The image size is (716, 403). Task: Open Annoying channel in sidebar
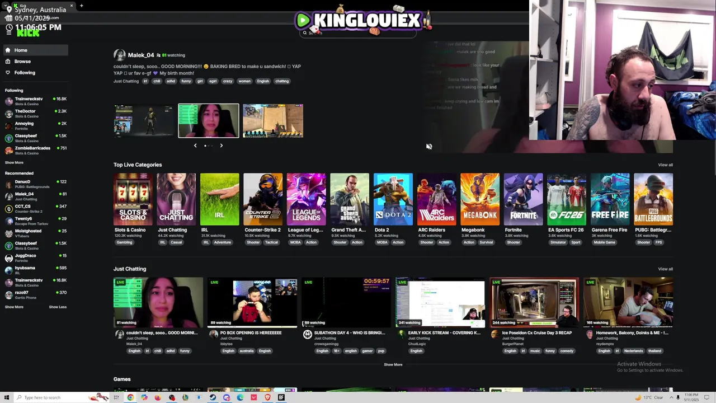(35, 126)
